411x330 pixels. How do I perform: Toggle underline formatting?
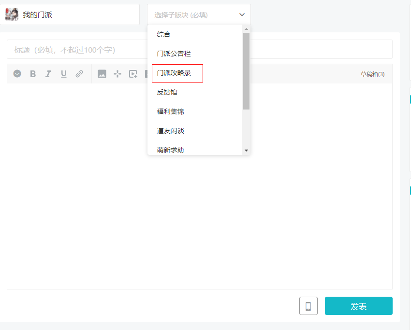[64, 74]
